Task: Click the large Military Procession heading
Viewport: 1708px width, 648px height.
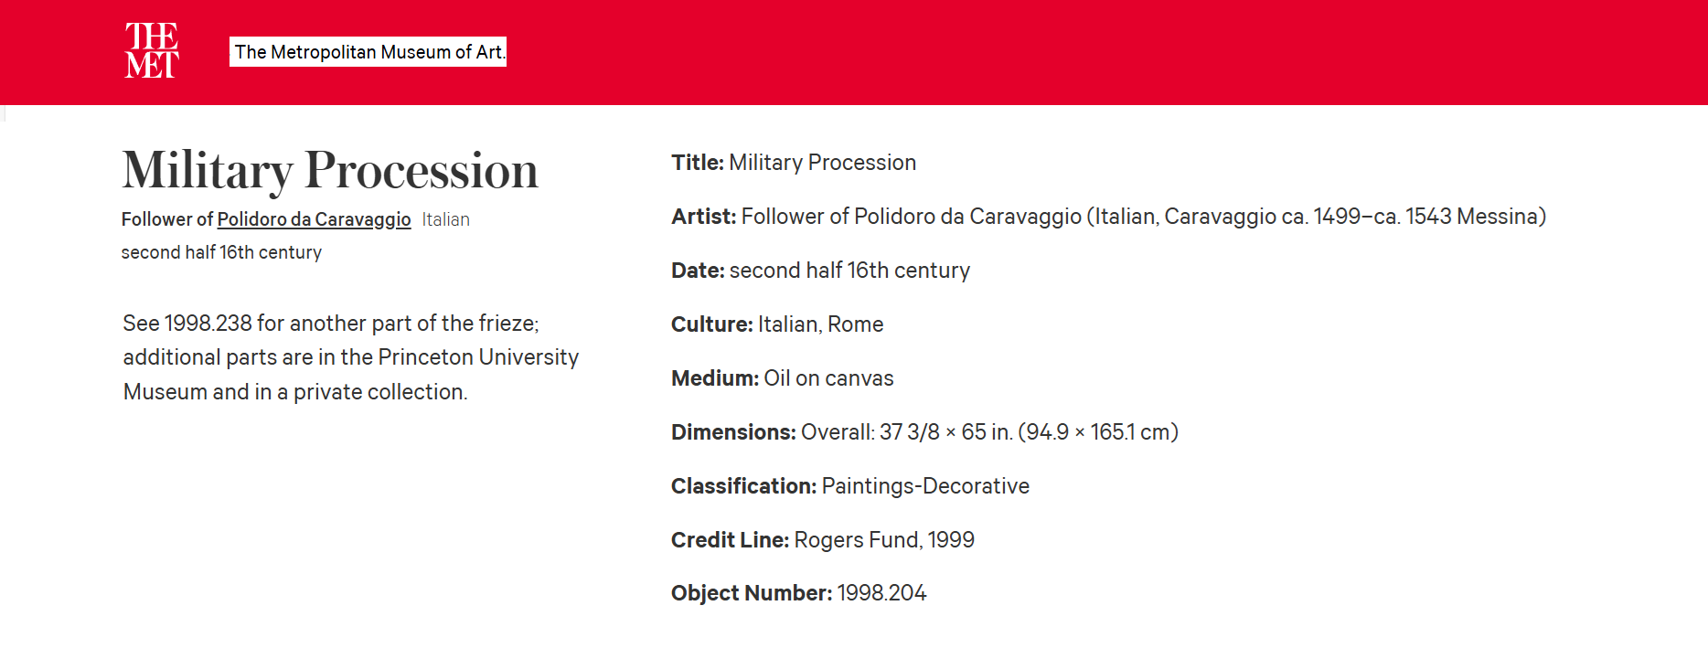Action: [330, 171]
